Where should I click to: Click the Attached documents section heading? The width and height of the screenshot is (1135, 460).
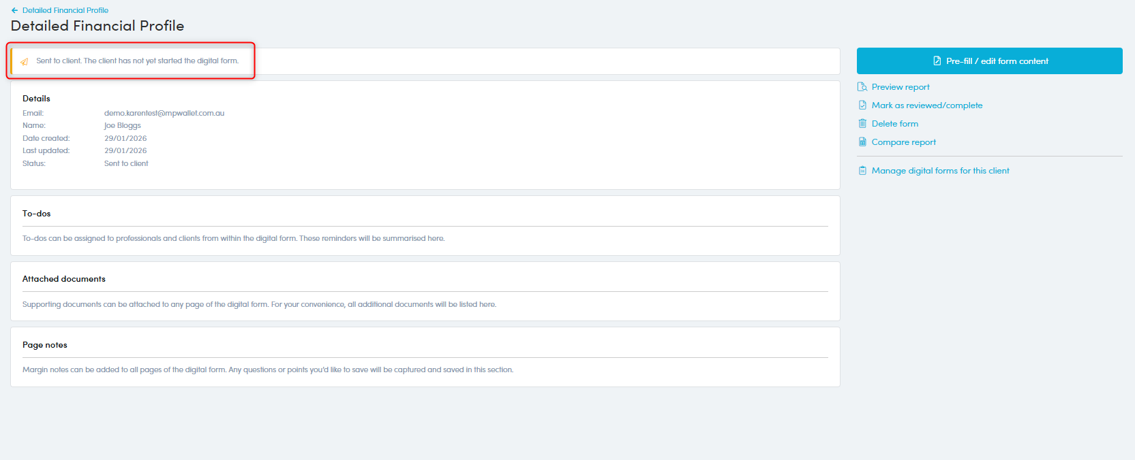tap(64, 279)
